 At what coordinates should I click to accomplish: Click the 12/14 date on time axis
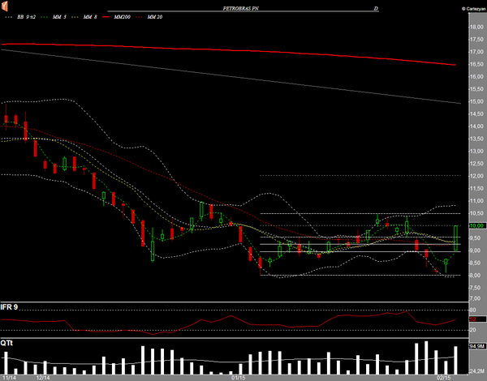pyautogui.click(x=45, y=377)
